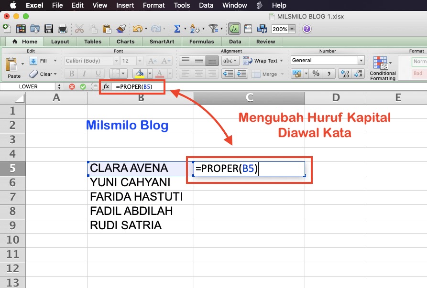Click the Fill down icon

tap(33, 61)
